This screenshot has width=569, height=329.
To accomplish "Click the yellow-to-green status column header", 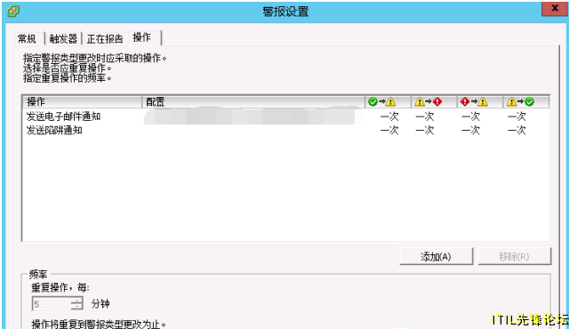I will click(x=525, y=102).
